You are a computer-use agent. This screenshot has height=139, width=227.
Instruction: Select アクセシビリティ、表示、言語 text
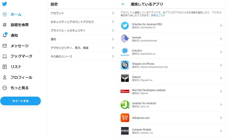click(69, 48)
